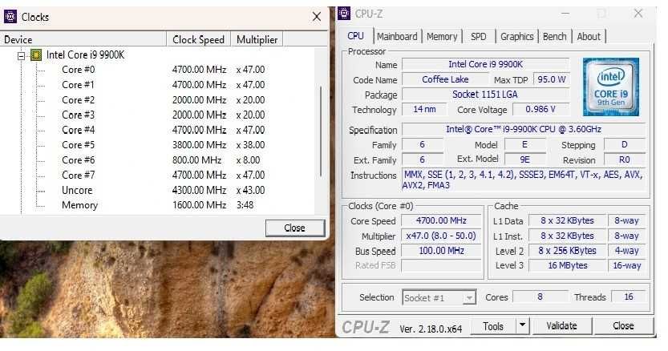
Task: Click the 3:48 memory multiplier value
Action: click(x=245, y=205)
